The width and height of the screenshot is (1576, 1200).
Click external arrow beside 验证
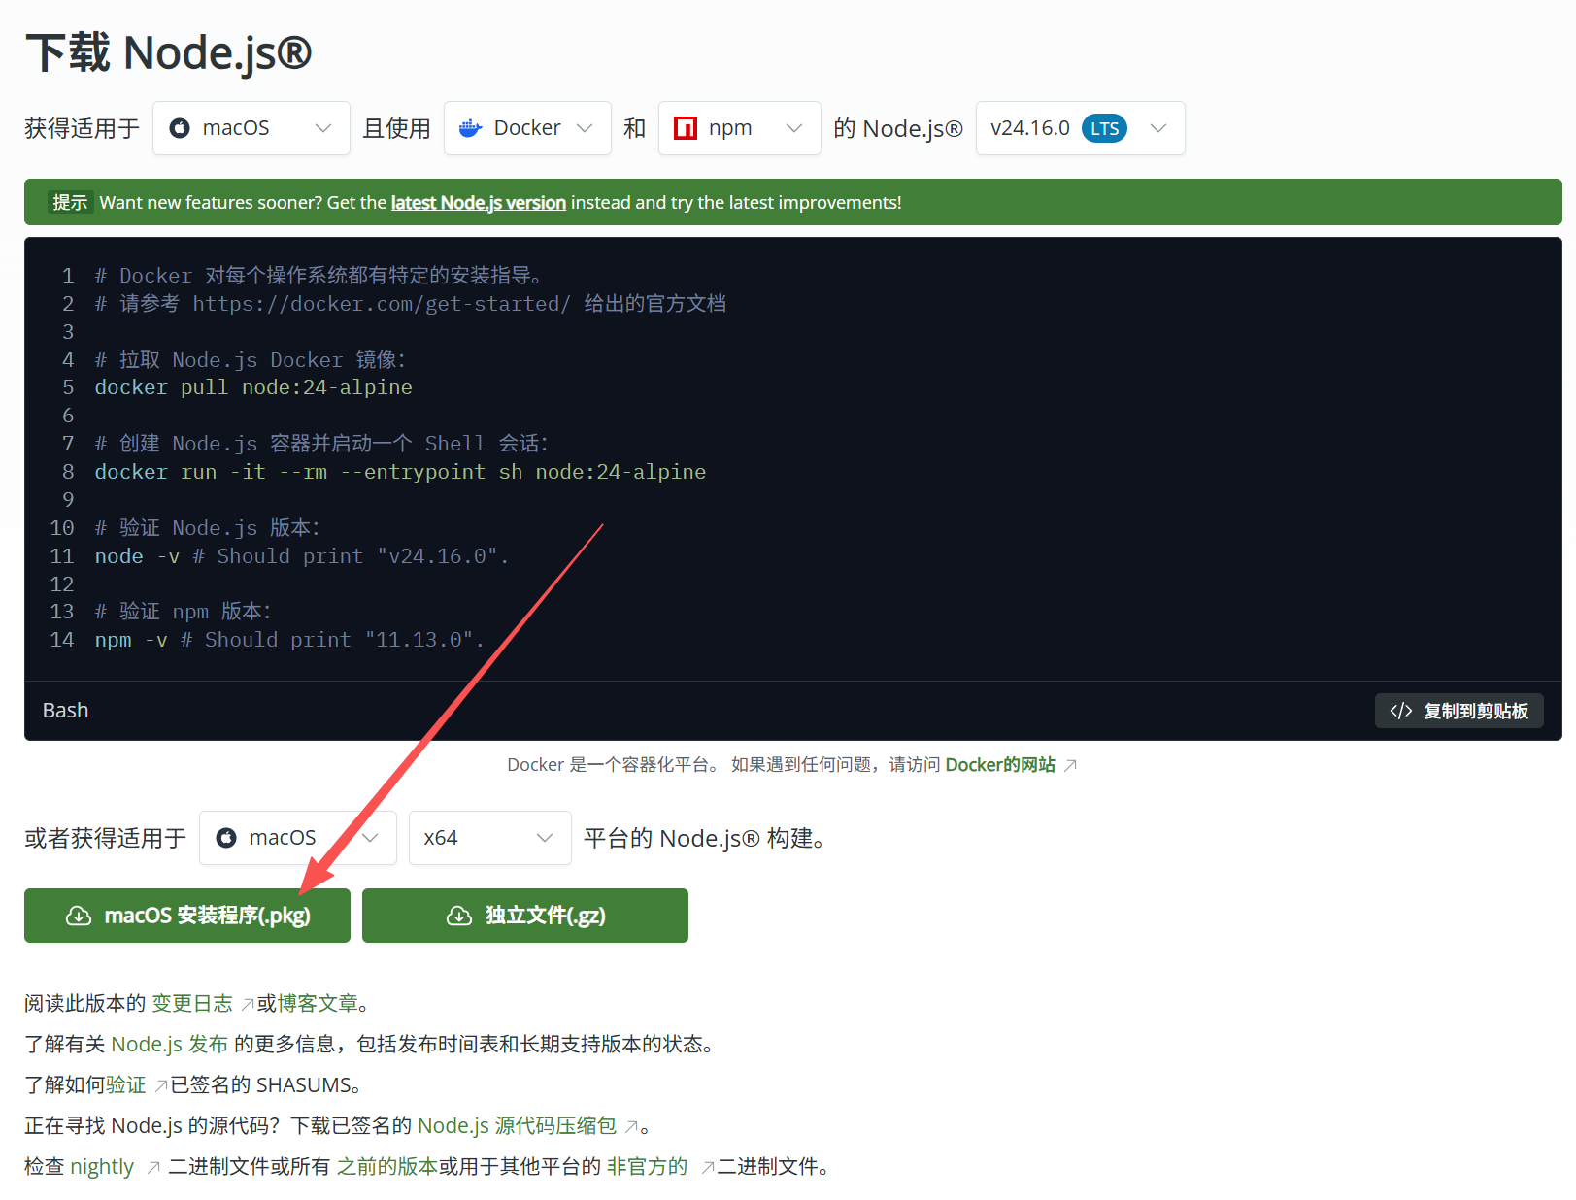click(161, 1085)
